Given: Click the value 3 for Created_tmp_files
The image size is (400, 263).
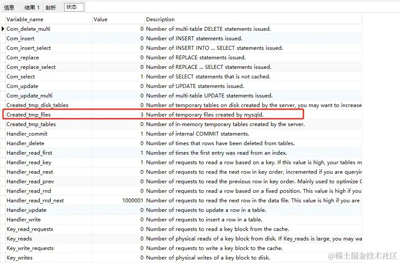Looking at the screenshot, I should 141,114.
